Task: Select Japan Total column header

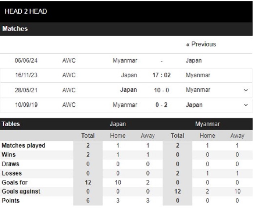Action: point(88,136)
